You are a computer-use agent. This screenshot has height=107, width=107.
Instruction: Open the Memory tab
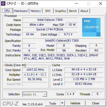(x=36, y=11)
